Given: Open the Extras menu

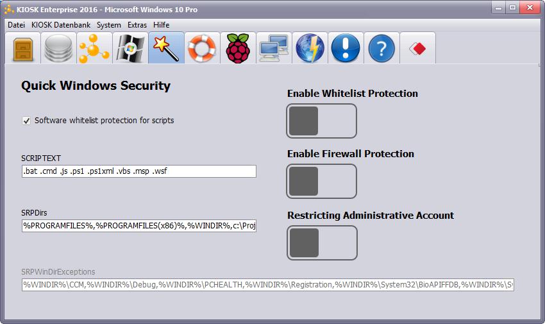Looking at the screenshot, I should click(137, 25).
